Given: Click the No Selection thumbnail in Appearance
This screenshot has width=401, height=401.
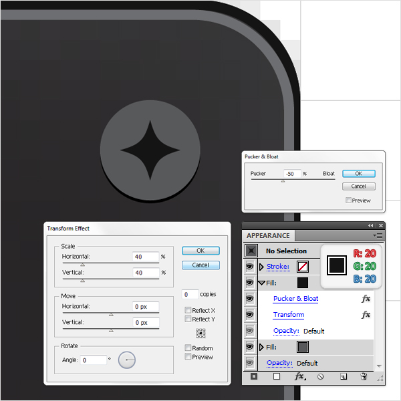Looking at the screenshot, I should pos(251,251).
